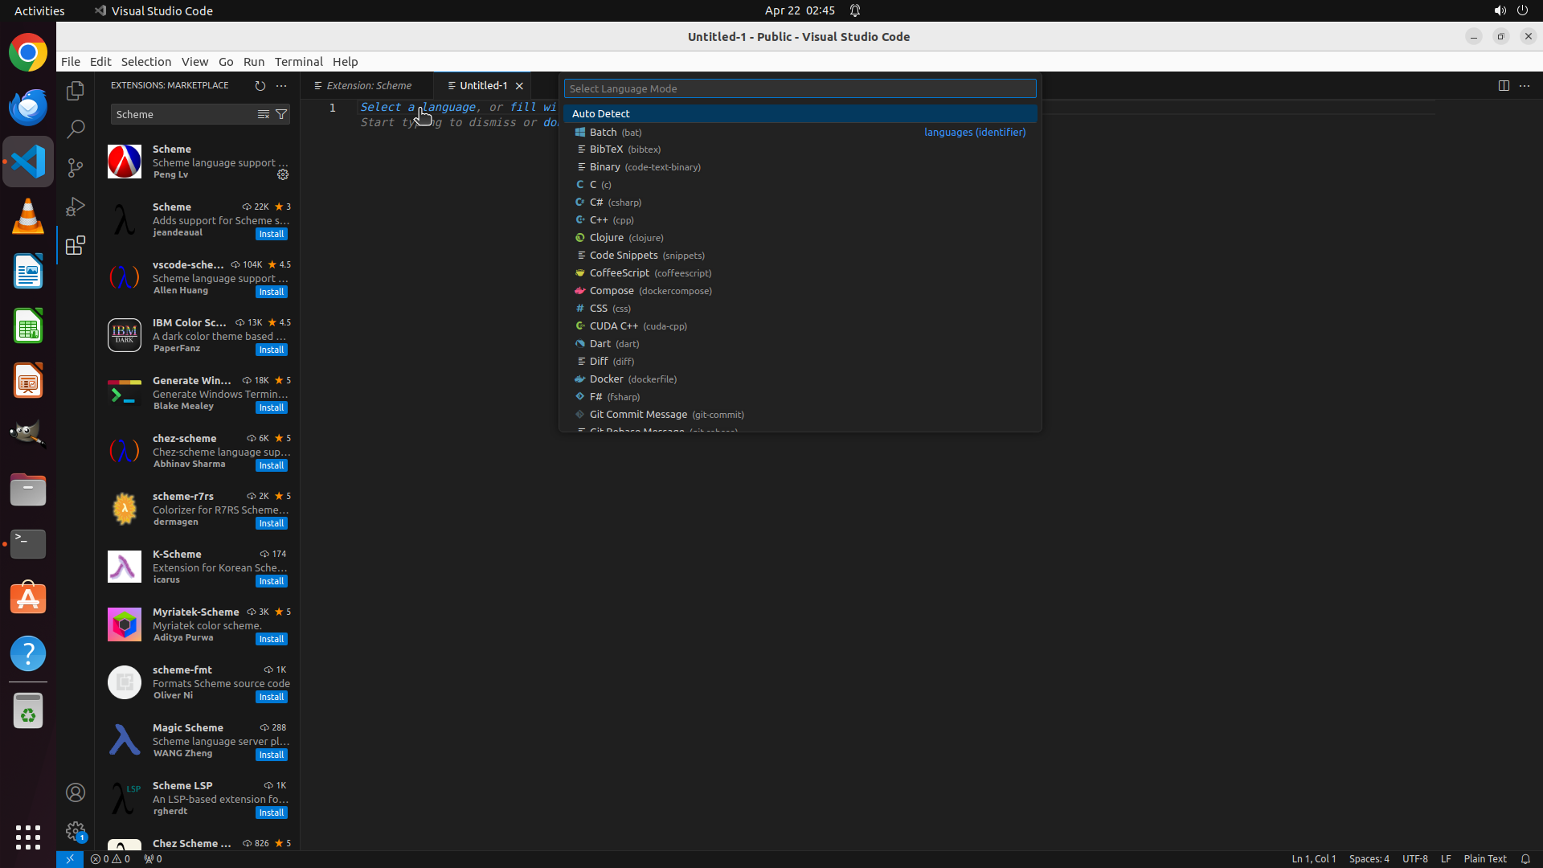1543x868 pixels.
Task: Toggle notifications bell in status bar
Action: tap(1525, 858)
